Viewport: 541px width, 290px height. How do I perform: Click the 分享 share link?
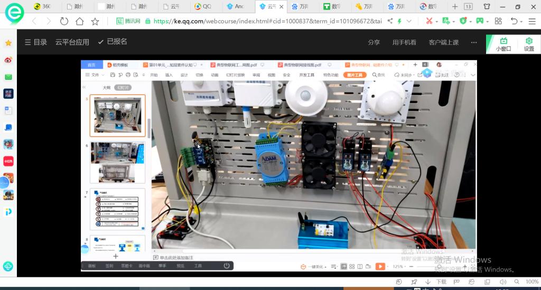point(374,42)
